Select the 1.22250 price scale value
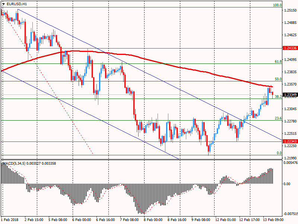 pos(291,146)
